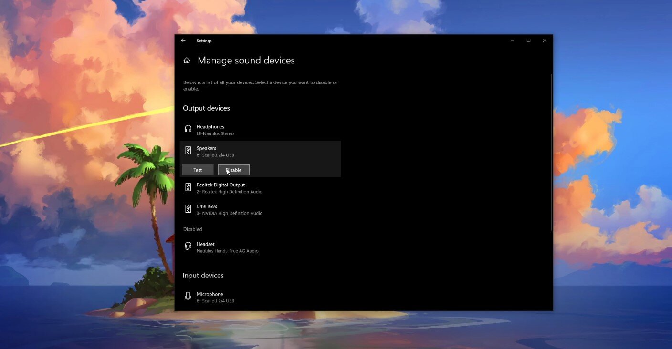
Task: Select the Realtek Digital Output entry
Action: coord(229,188)
